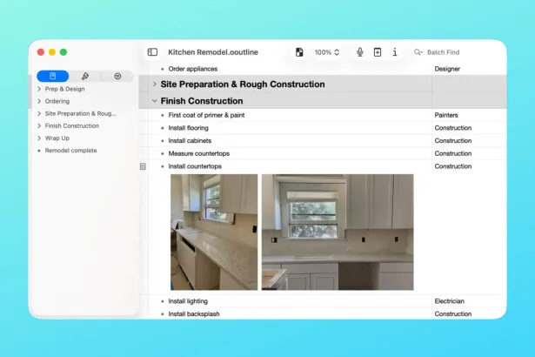Open the 100% zoom level dropdown
This screenshot has height=357, width=535.
(x=327, y=52)
